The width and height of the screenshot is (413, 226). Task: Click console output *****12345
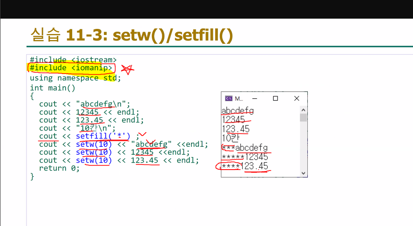(245, 157)
